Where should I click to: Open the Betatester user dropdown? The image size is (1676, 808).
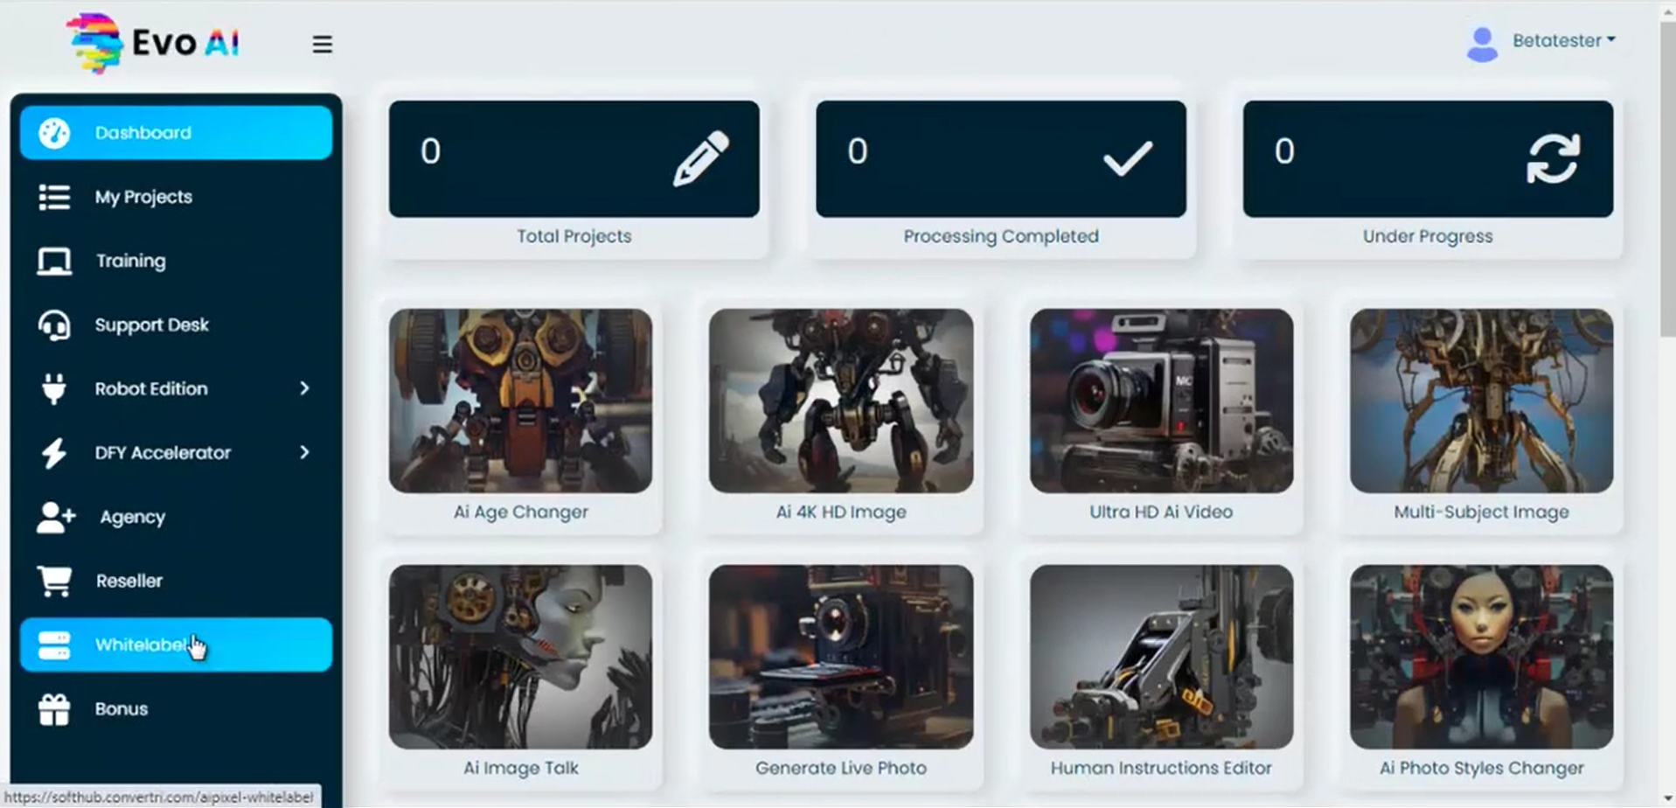[x=1540, y=42]
